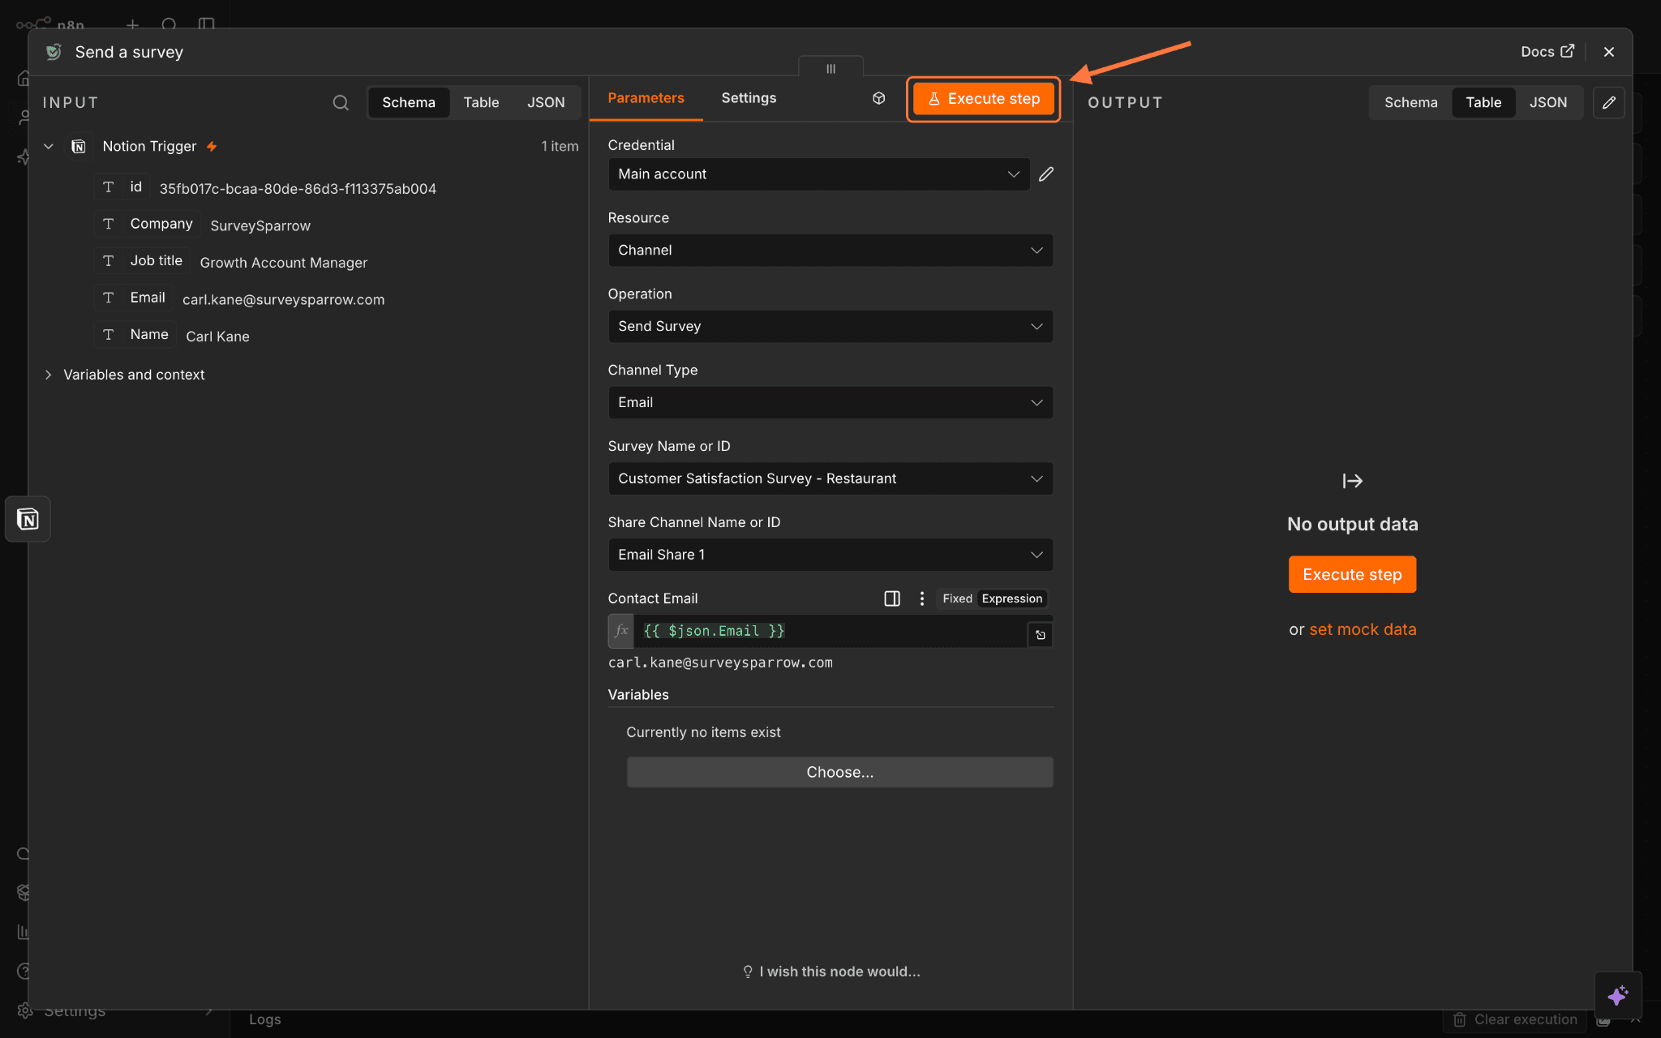Switch to the Settings tab
1661x1038 pixels.
749,98
